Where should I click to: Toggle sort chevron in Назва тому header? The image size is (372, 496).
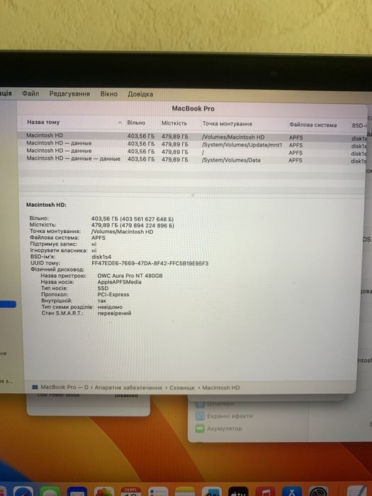coord(120,123)
